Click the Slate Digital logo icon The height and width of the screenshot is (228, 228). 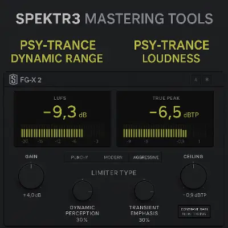(x=13, y=80)
